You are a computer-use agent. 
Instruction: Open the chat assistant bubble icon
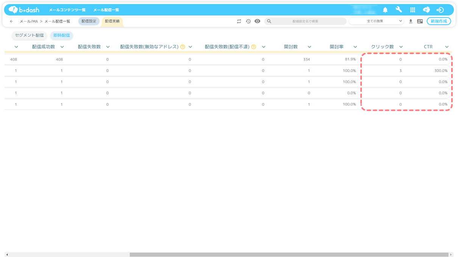click(426, 10)
